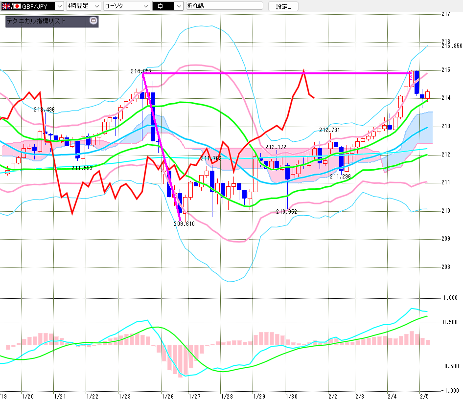
Task: Click the 209.610 low price label
Action: pos(184,223)
